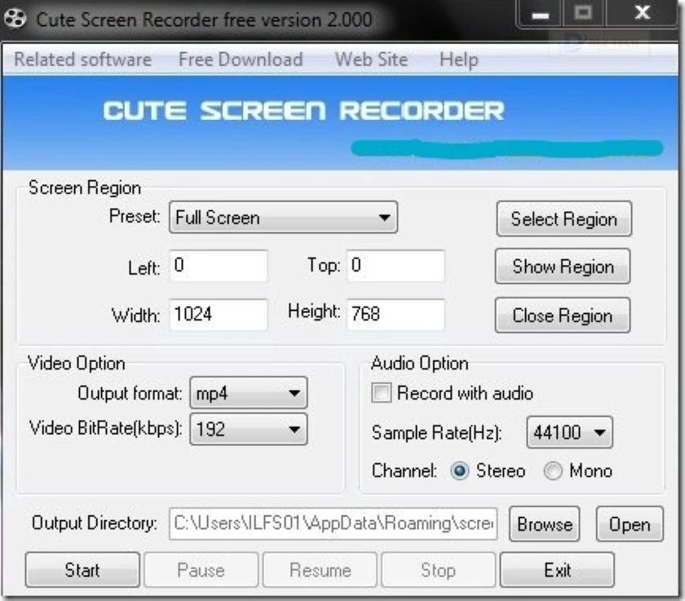This screenshot has height=601, width=685.
Task: Enable the Record with audio checkbox
Action: pyautogui.click(x=381, y=393)
